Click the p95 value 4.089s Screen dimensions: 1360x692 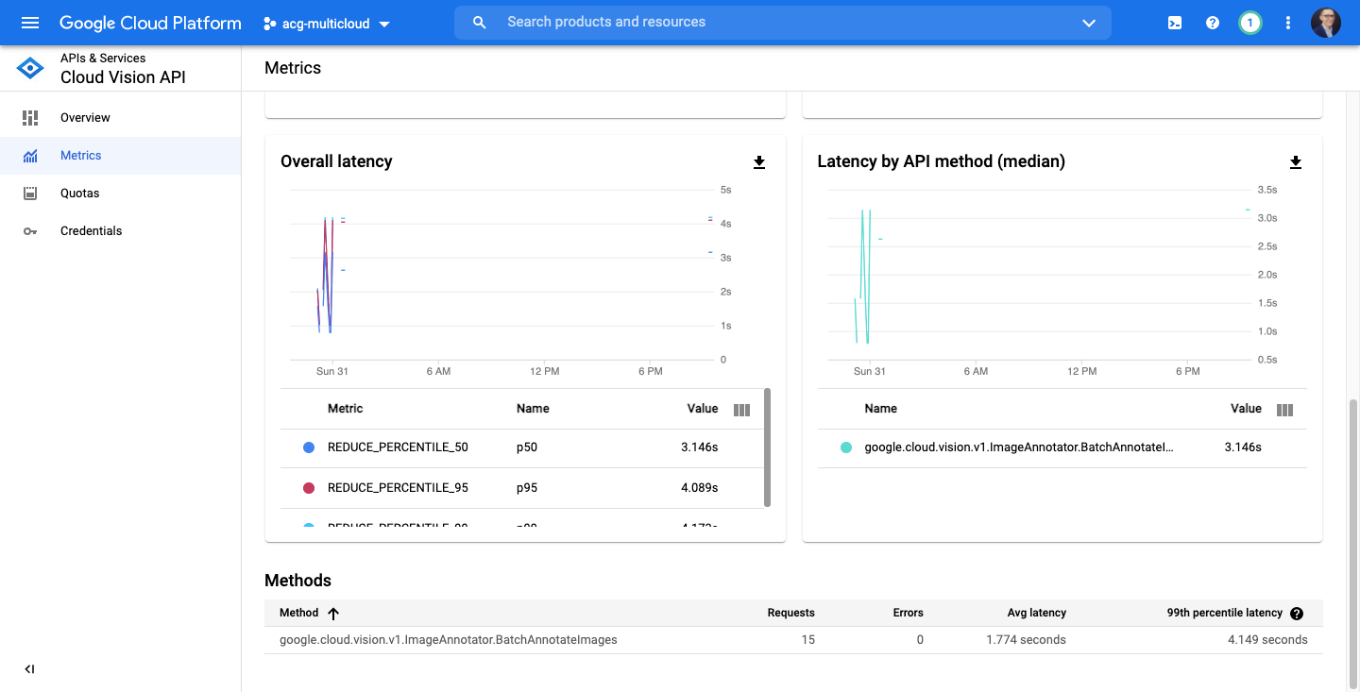pos(700,488)
